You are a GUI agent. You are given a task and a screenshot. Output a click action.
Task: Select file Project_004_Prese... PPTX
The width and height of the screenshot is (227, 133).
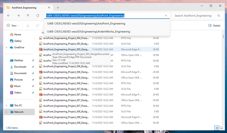coord(99,38)
